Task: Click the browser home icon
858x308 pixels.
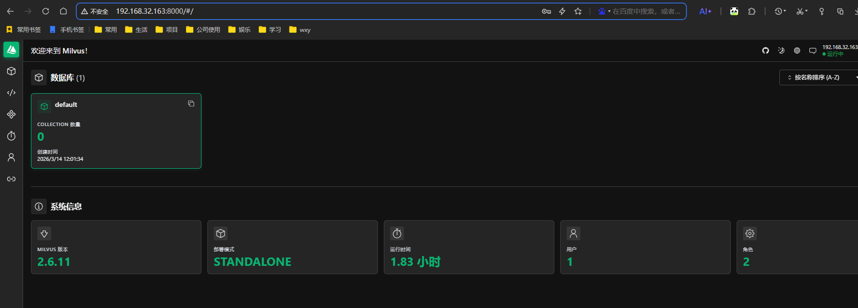Action: tap(63, 11)
